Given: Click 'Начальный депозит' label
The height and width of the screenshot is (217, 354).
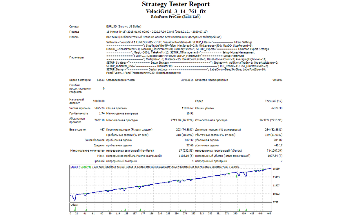Looking at the screenshot, I should (x=77, y=101).
